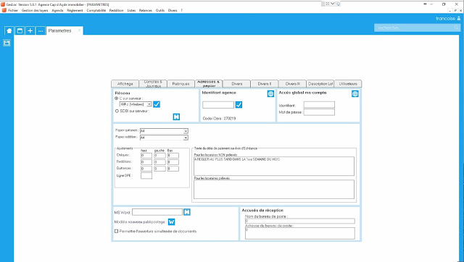
Task: Click the prélevés tenants text area
Action: point(274,190)
